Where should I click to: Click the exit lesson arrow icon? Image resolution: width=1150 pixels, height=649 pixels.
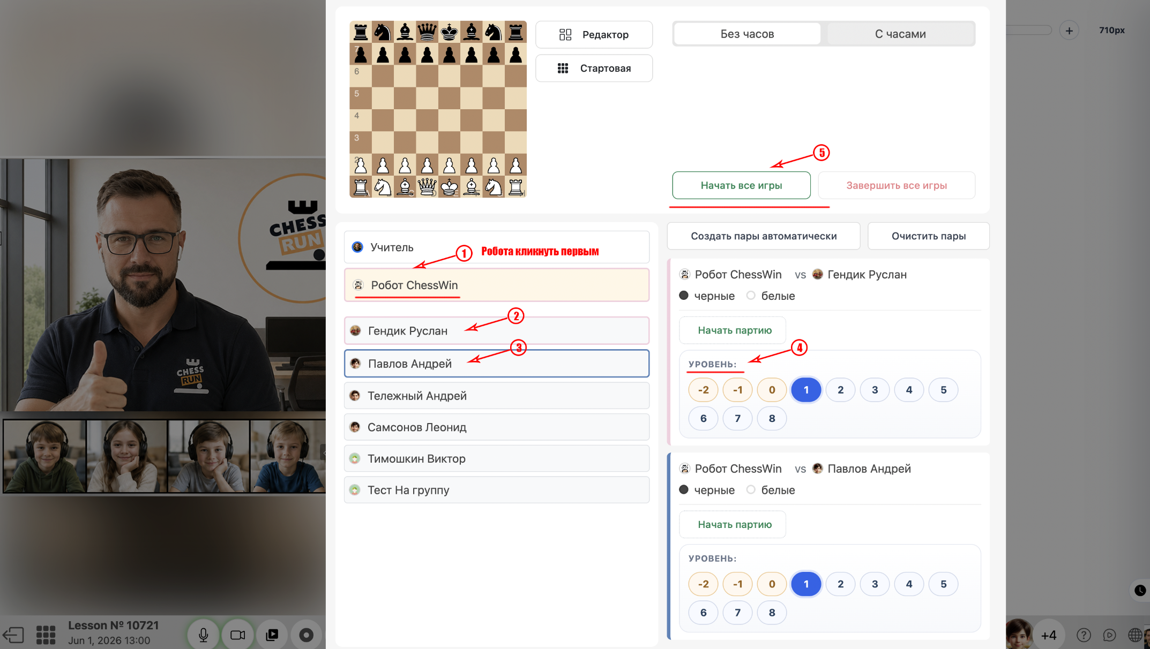tap(14, 635)
